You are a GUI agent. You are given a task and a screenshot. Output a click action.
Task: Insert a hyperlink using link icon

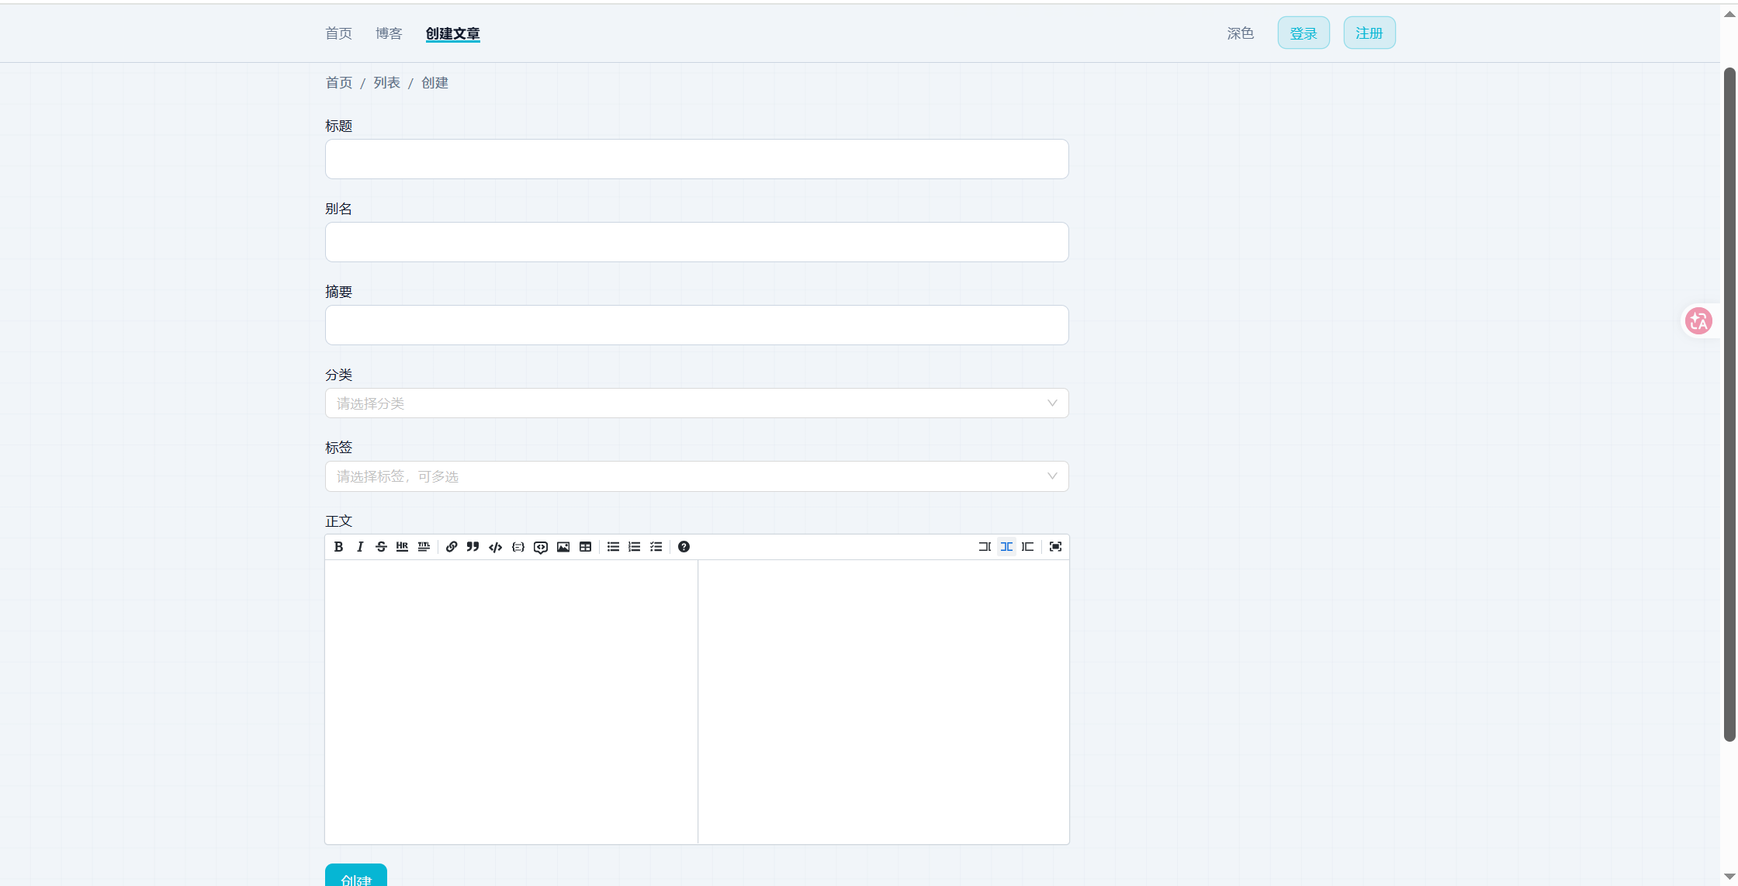click(x=452, y=547)
